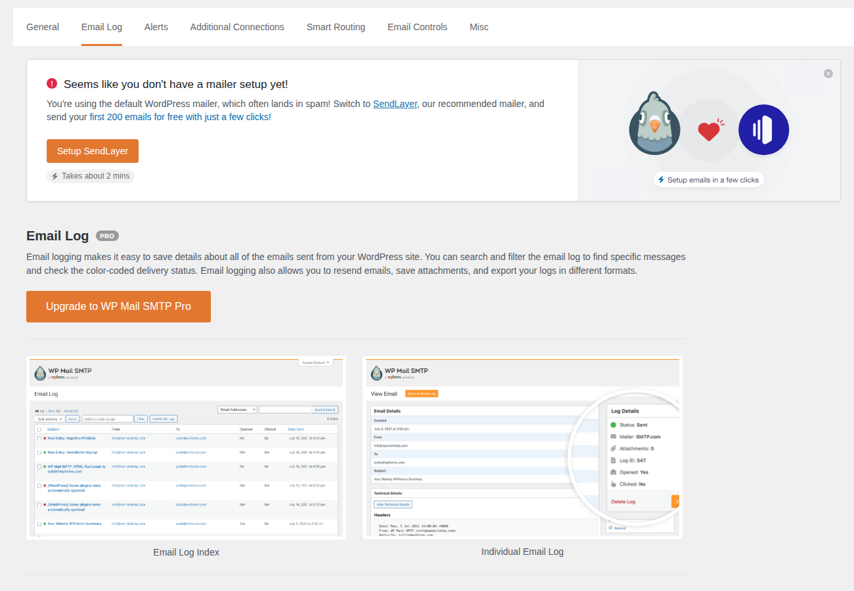Follow the SendLayer hyperlink

click(395, 104)
